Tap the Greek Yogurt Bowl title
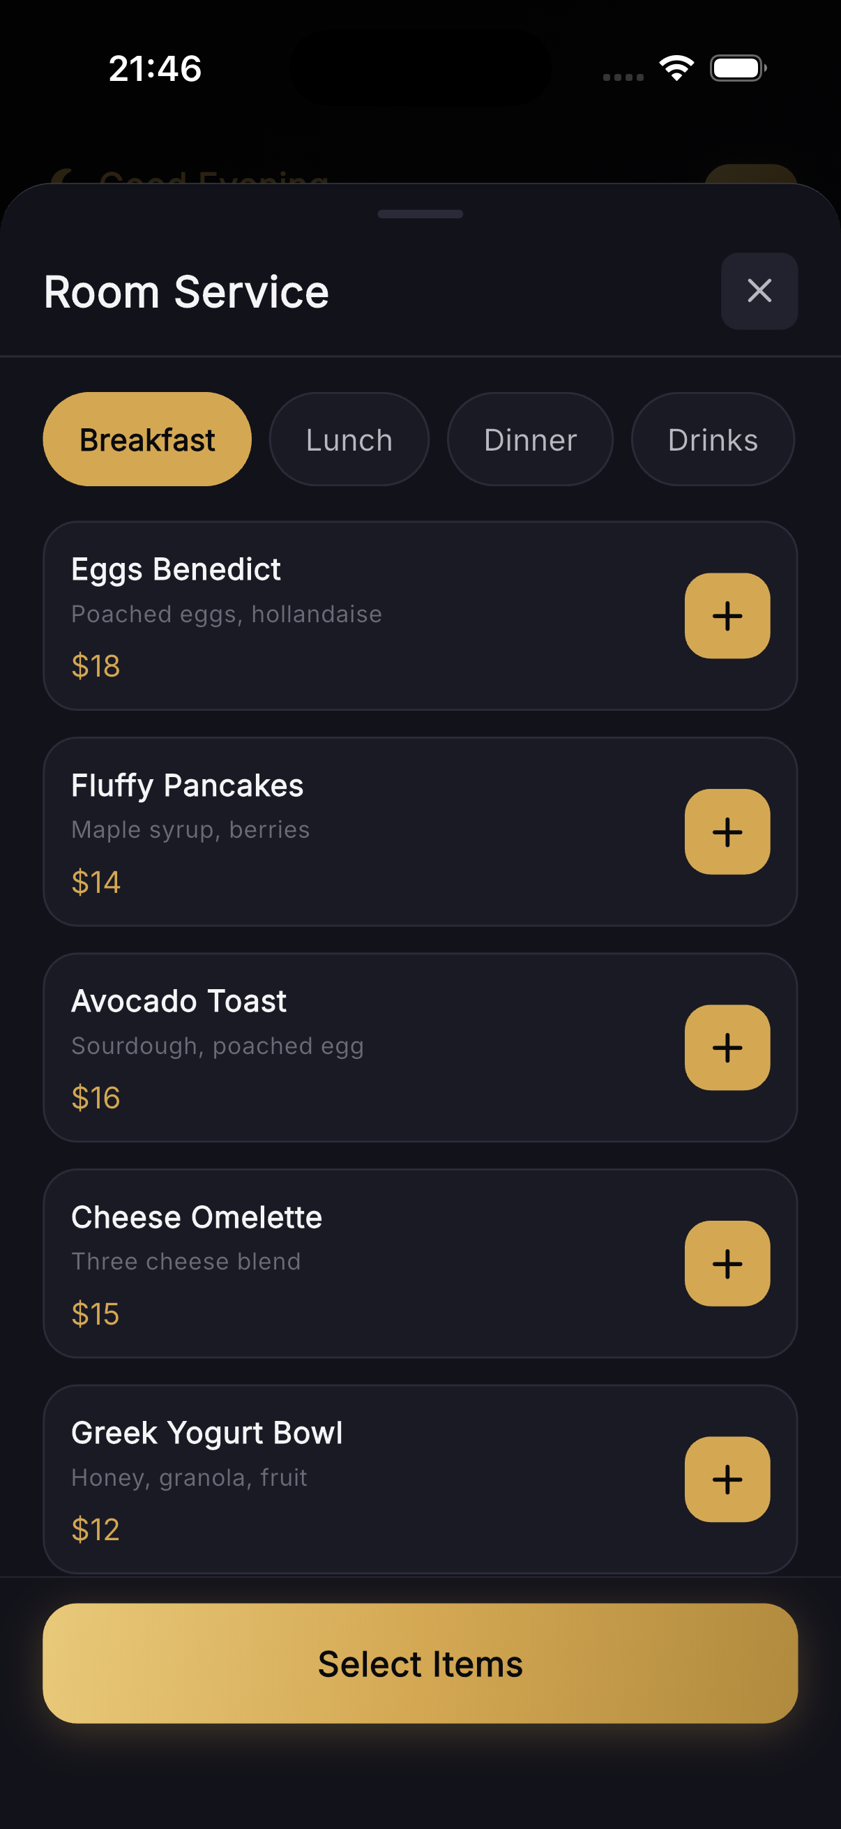The height and width of the screenshot is (1829, 841). (206, 1433)
